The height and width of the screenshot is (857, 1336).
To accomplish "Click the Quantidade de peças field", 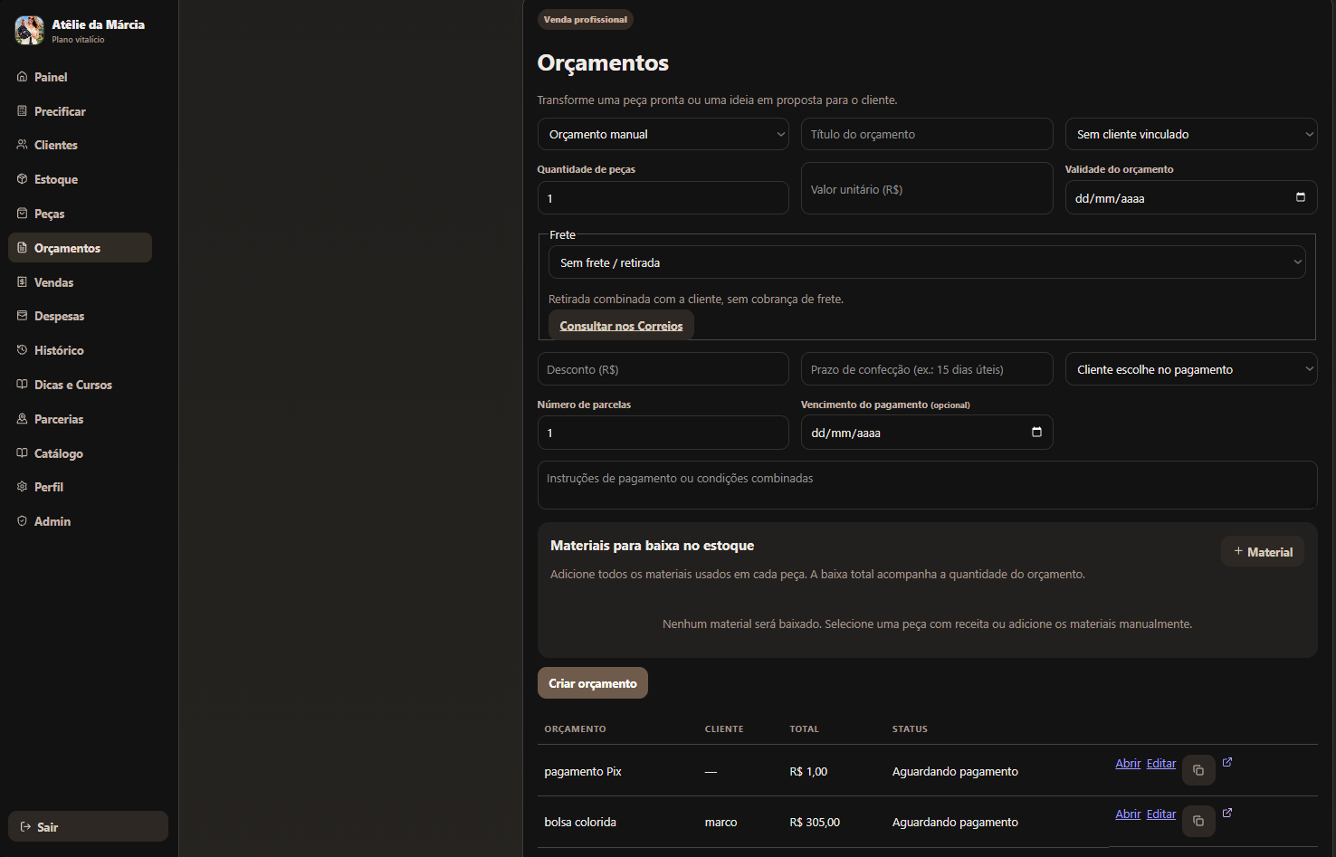I will (663, 197).
